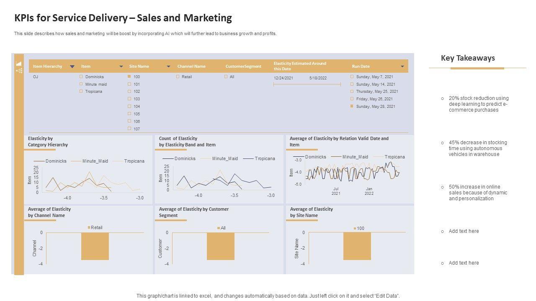Open the Item column dropdown arrow
Image resolution: width=536 pixels, height=301 pixels.
[x=121, y=66]
